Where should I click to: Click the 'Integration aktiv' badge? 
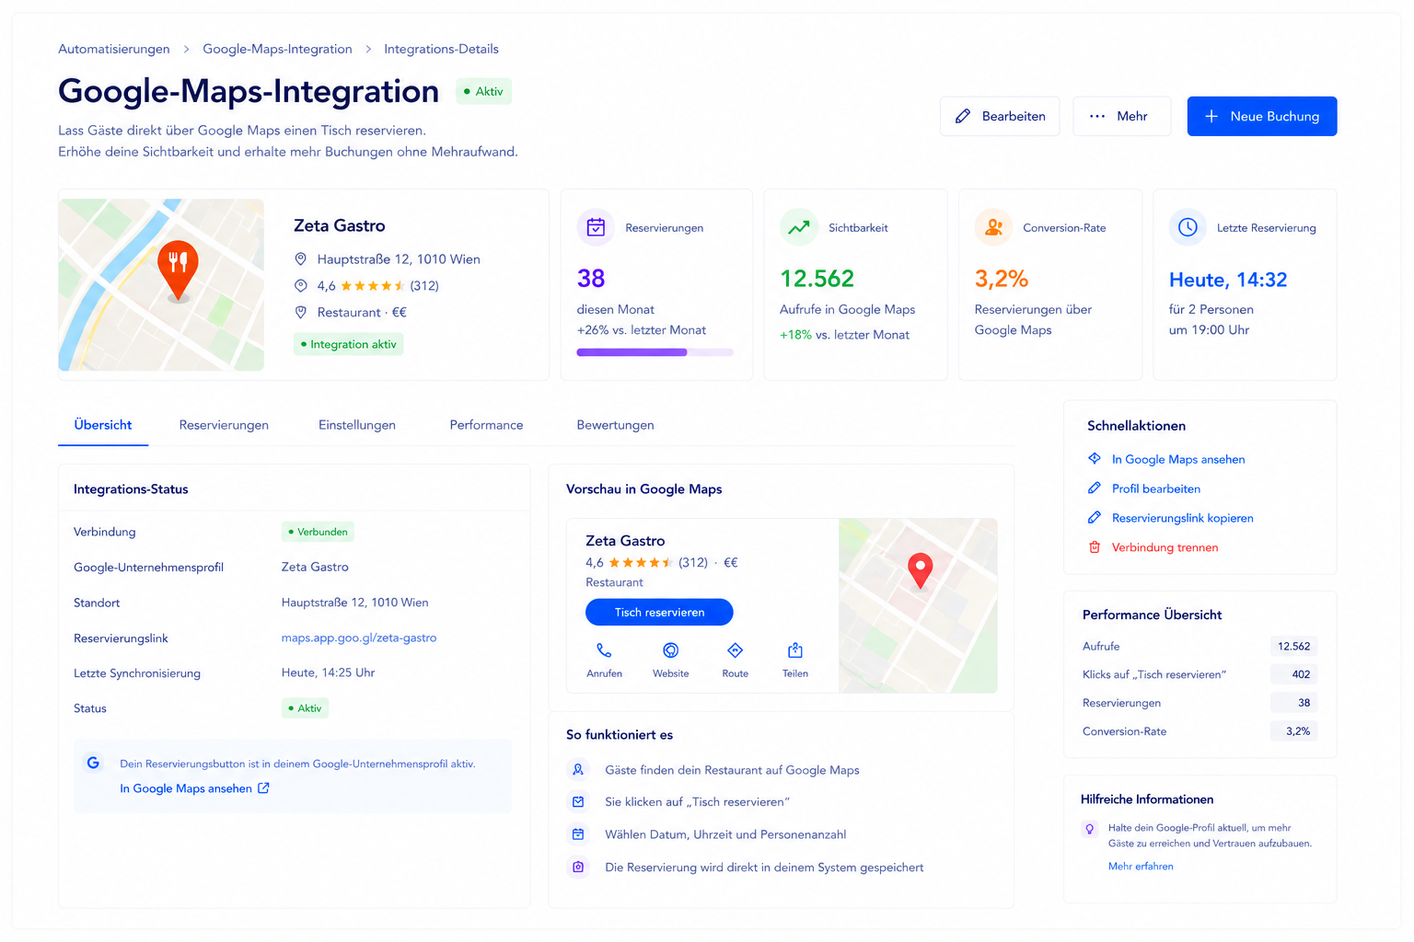(349, 344)
